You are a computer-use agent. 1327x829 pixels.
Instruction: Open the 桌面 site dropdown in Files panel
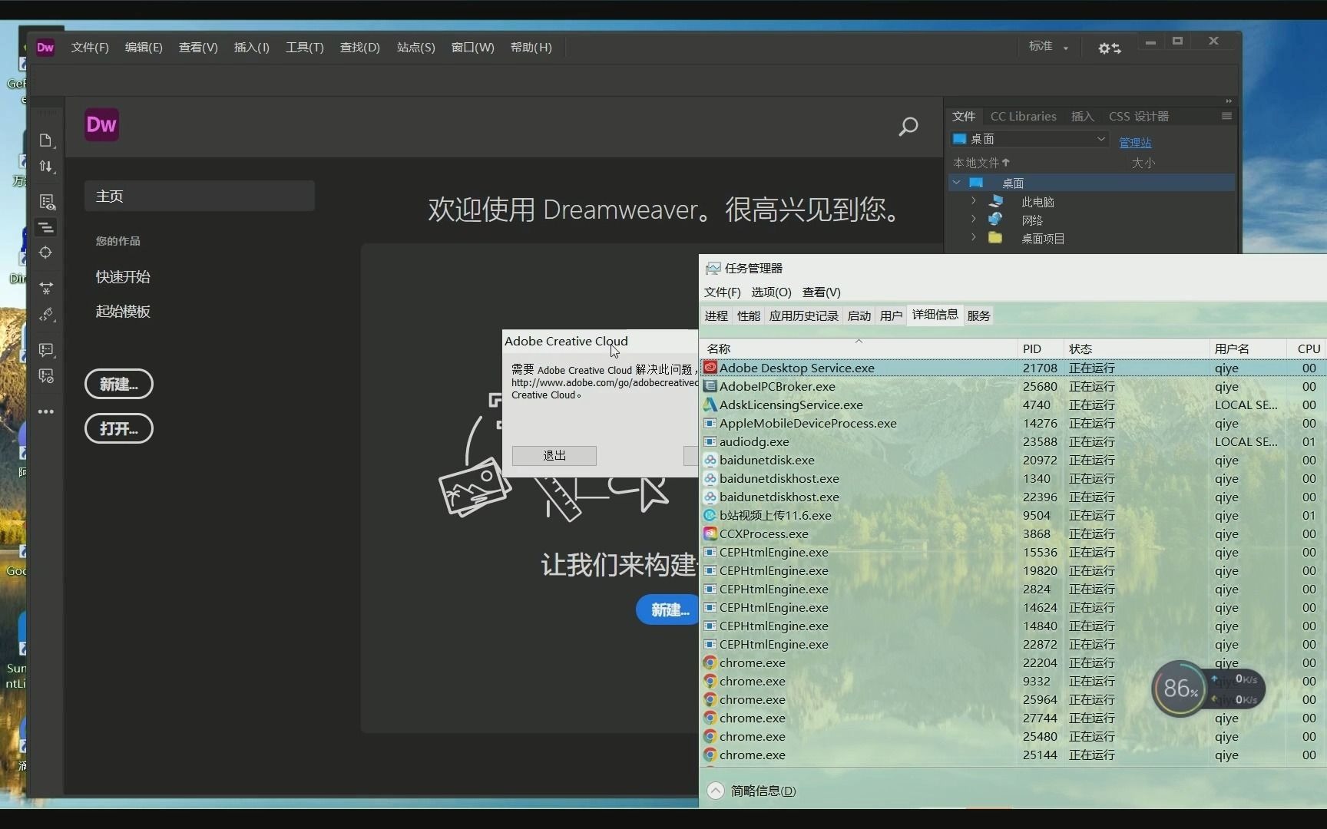[1029, 139]
